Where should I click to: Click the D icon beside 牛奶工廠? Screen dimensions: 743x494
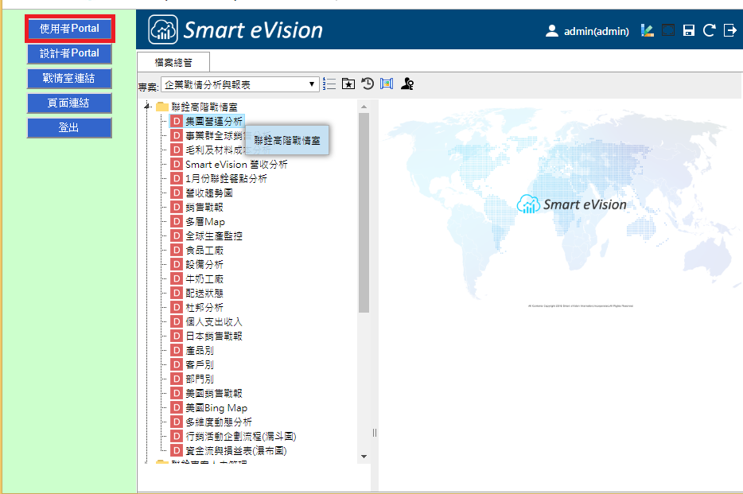point(177,278)
